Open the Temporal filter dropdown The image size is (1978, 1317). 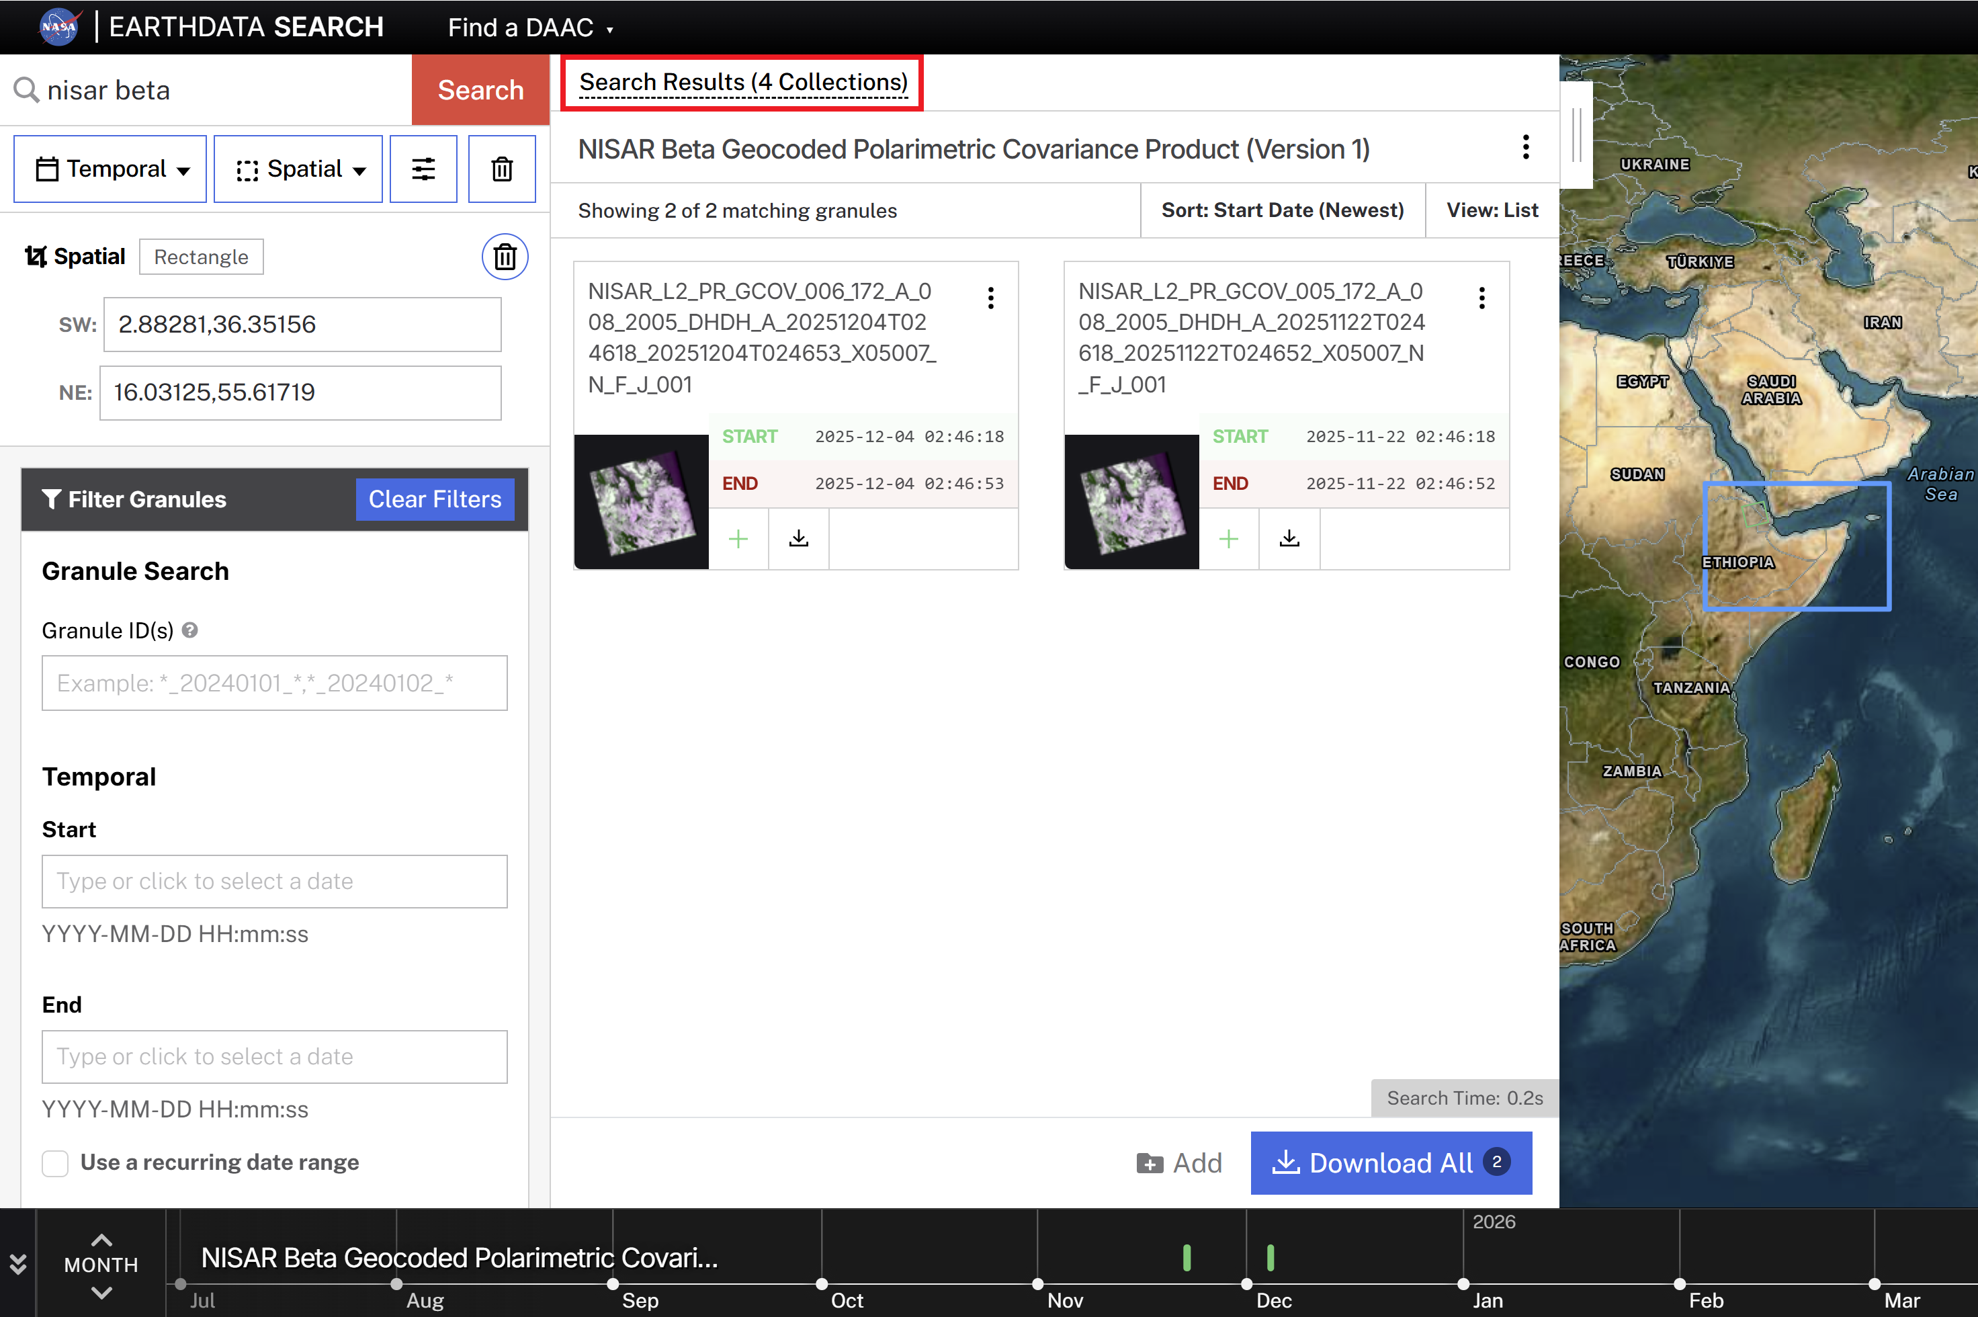tap(110, 169)
